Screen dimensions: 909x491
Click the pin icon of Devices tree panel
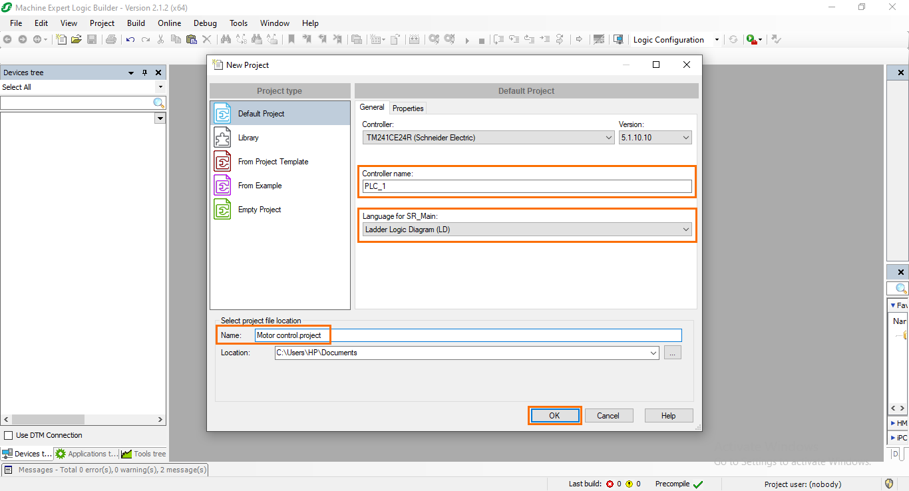point(145,73)
